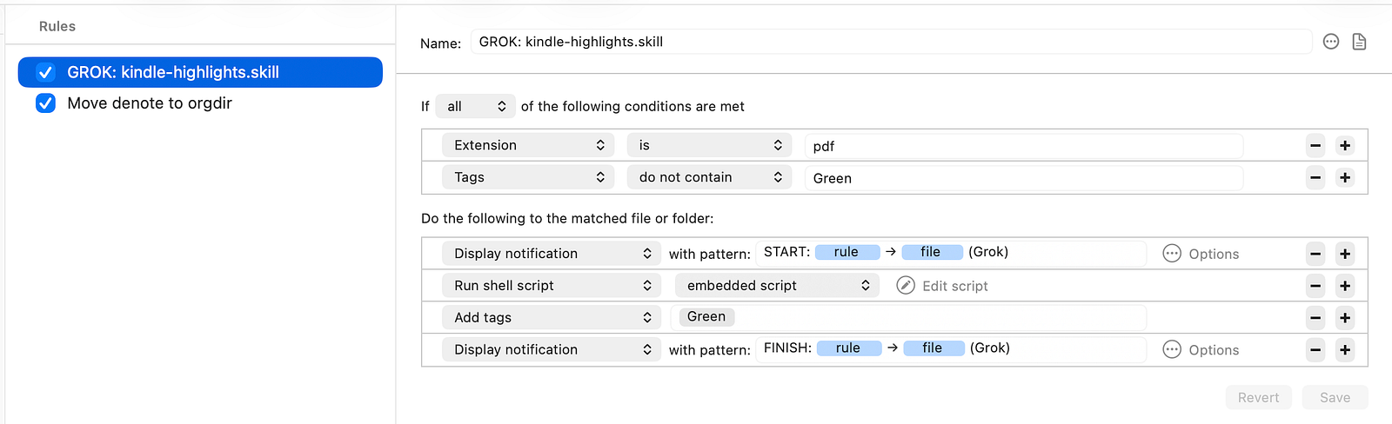Click the Green tag condition value field
The image size is (1392, 424).
pos(1023,178)
